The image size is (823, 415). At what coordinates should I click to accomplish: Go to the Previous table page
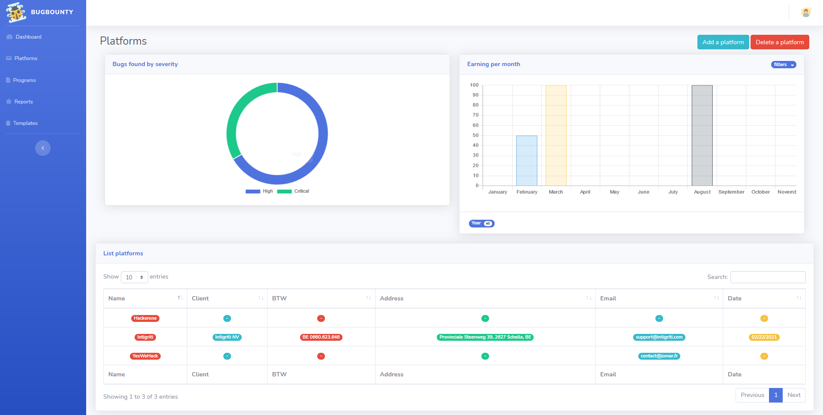752,395
